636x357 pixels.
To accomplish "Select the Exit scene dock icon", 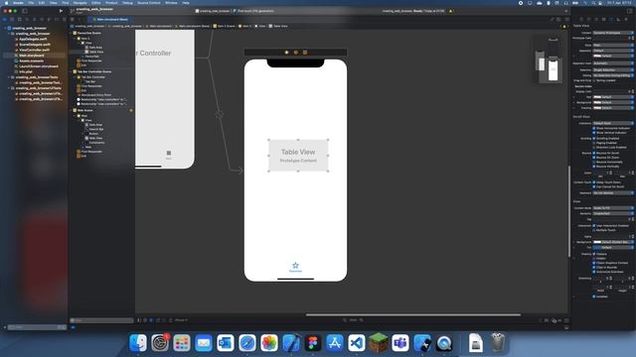I will pyautogui.click(x=305, y=53).
